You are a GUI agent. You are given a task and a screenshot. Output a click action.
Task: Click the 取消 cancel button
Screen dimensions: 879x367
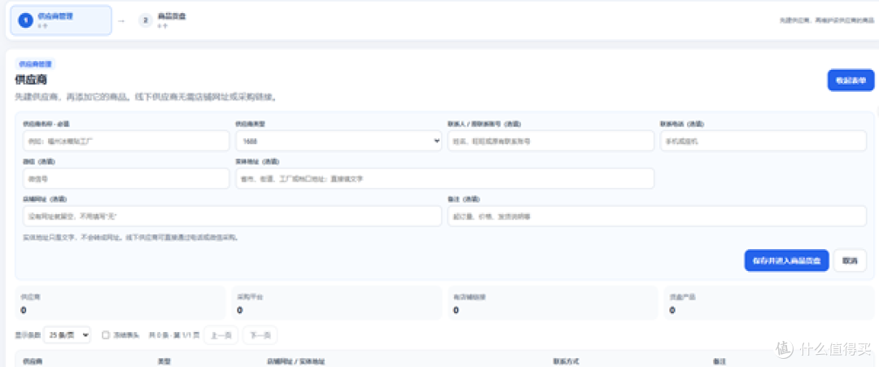click(850, 260)
